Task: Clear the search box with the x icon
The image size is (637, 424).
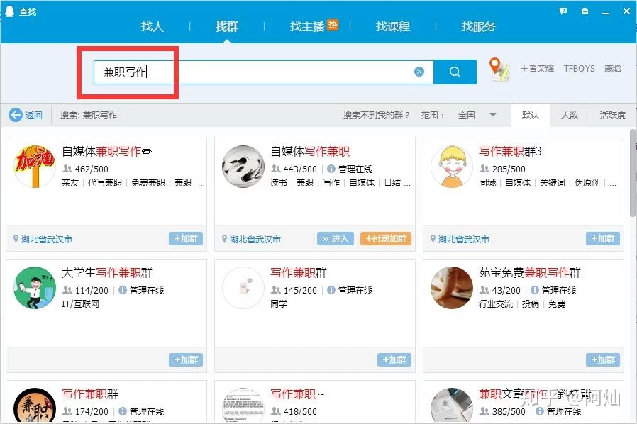Action: pos(419,71)
